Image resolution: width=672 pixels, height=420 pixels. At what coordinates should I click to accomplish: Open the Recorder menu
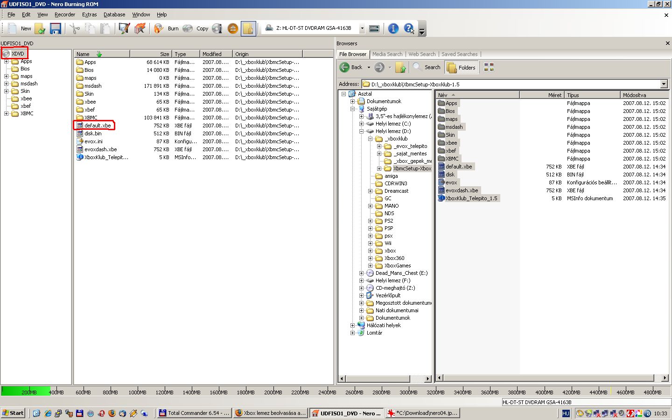click(x=64, y=14)
